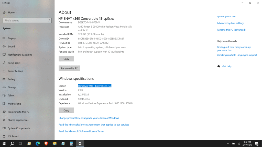
Task: Open the Storage drive icon
Action: (x=4, y=87)
